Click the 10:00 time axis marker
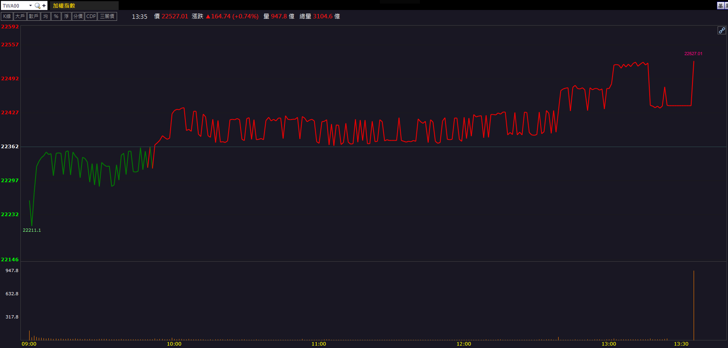The image size is (728, 348). click(x=174, y=344)
